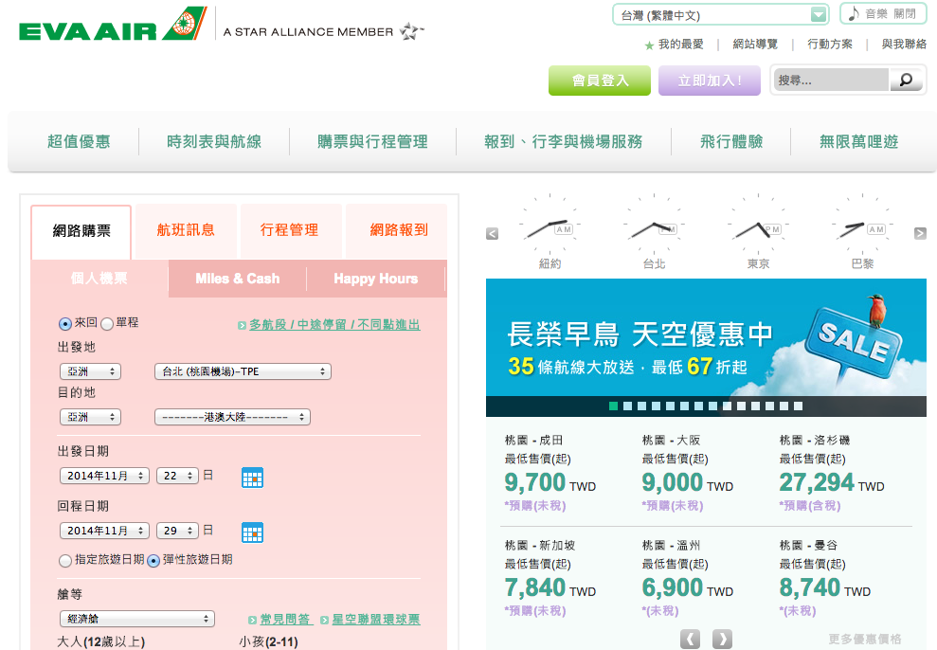The width and height of the screenshot is (937, 650).
Task: Open the 我的最愛 link
Action: [x=680, y=45]
